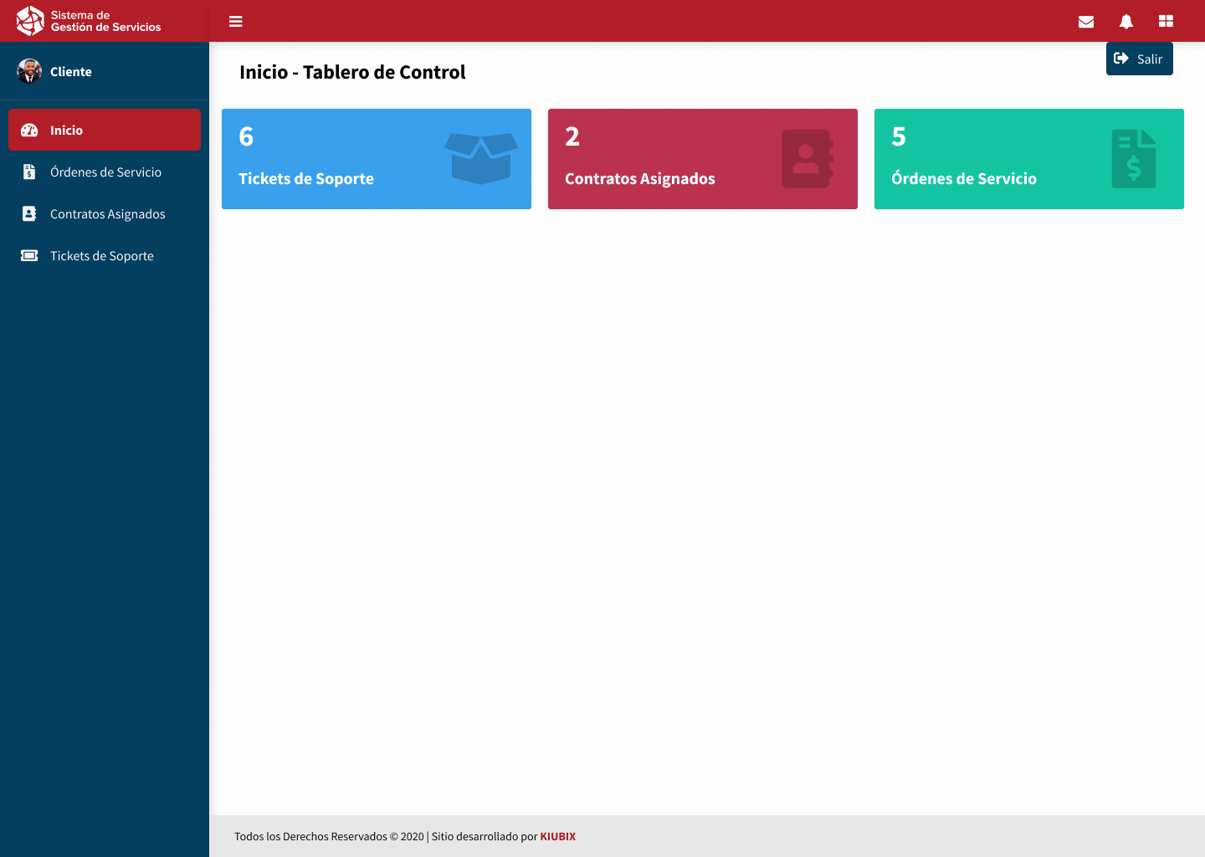
Task: Click the sidebar contact book icon
Action: click(29, 214)
